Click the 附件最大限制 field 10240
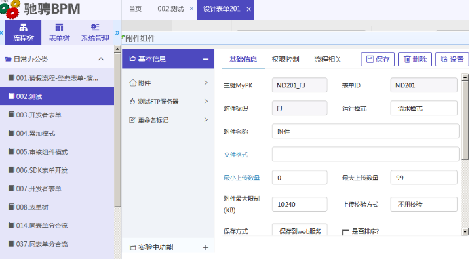 coord(300,204)
